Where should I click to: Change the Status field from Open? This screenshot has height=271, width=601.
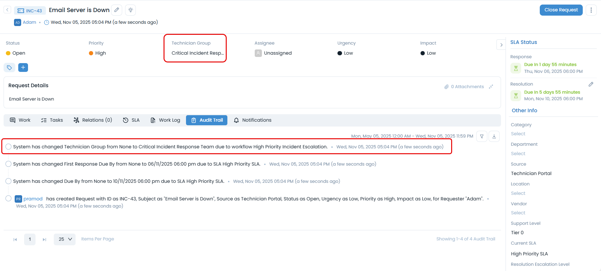[x=16, y=53]
